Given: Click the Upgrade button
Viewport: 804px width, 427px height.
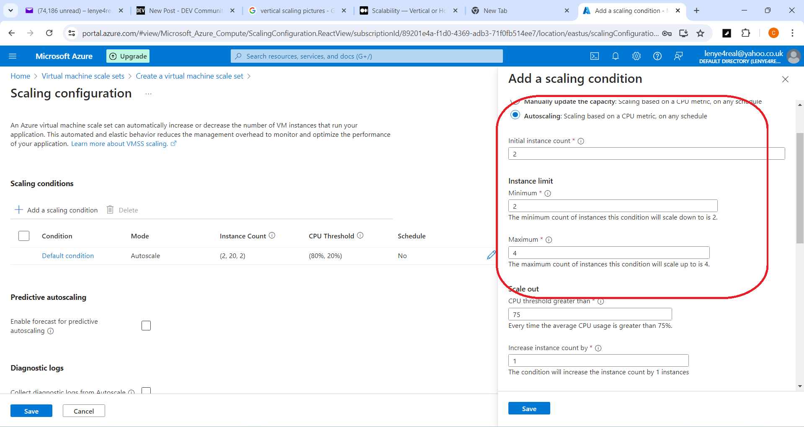Looking at the screenshot, I should tap(128, 56).
